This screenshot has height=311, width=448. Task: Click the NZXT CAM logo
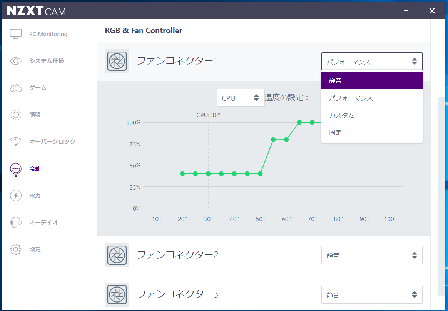pos(36,11)
